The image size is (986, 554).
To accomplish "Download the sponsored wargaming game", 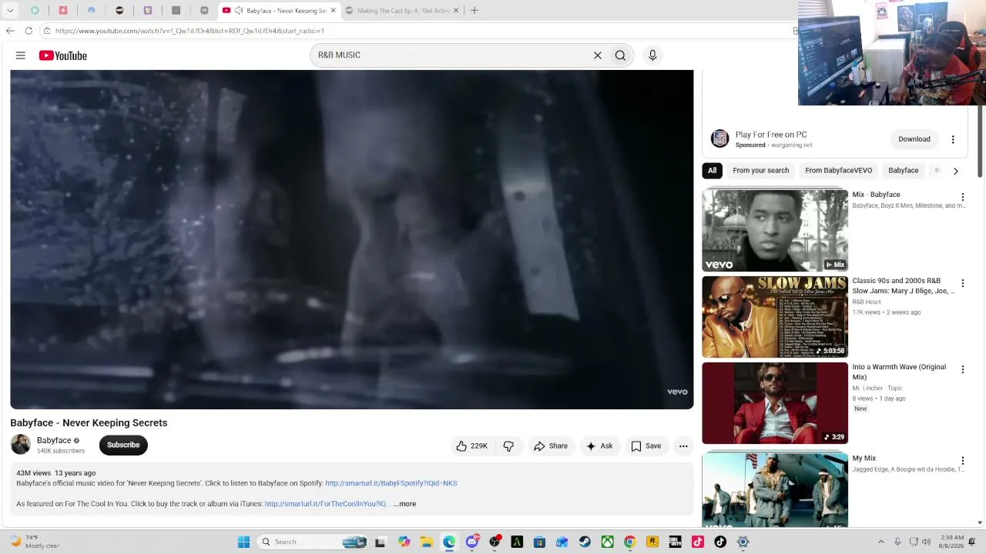I will pyautogui.click(x=914, y=139).
